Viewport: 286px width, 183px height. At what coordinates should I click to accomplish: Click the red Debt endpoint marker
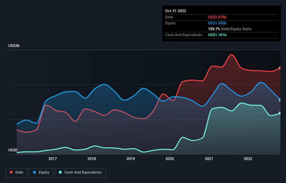click(280, 68)
